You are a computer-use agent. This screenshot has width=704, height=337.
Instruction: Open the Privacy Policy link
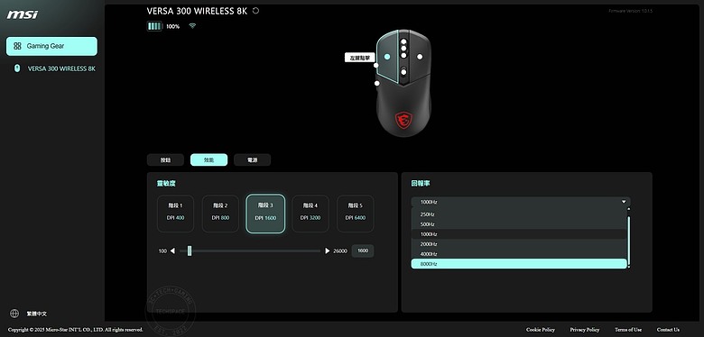(x=585, y=330)
